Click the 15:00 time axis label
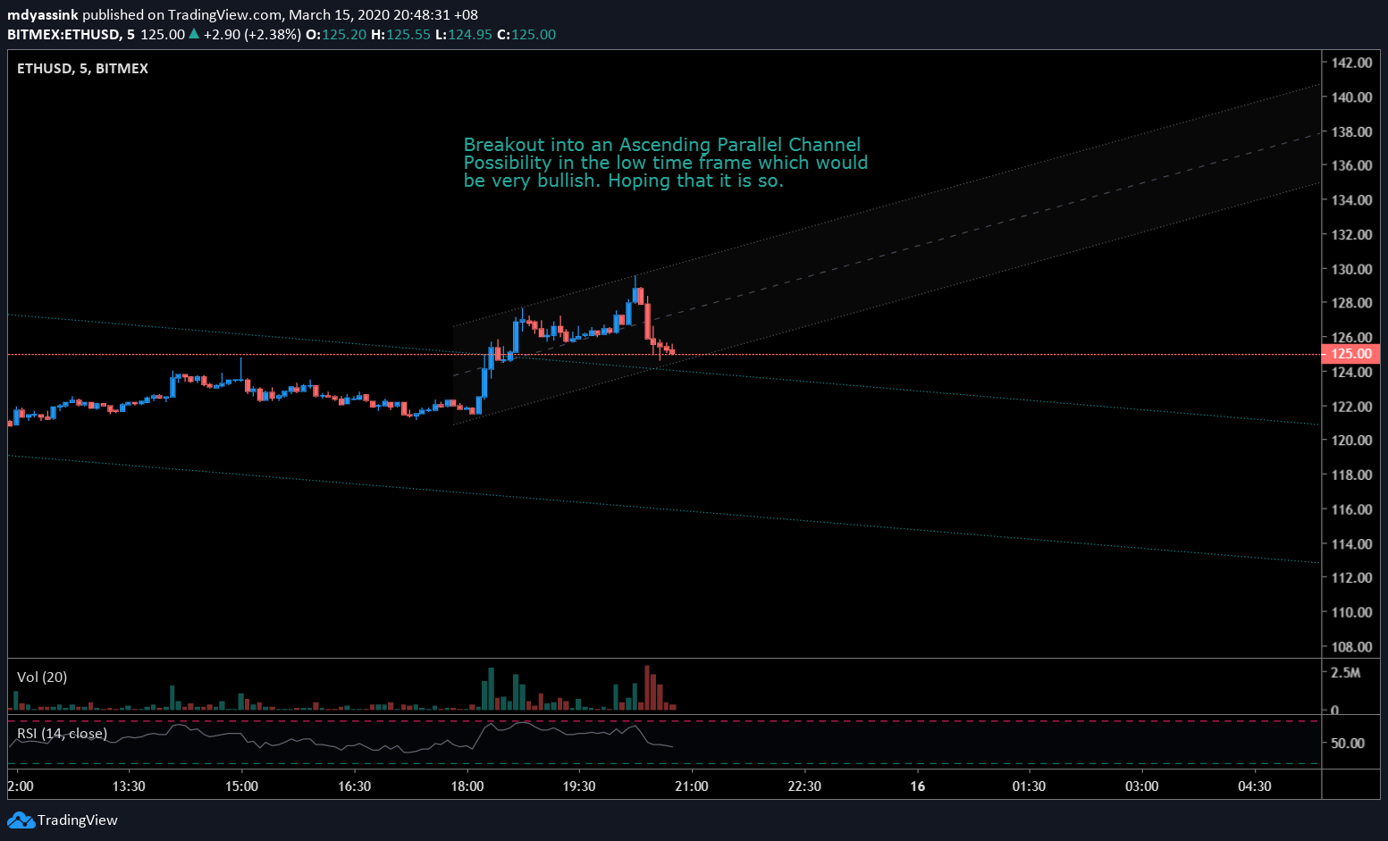The width and height of the screenshot is (1388, 841). click(241, 786)
